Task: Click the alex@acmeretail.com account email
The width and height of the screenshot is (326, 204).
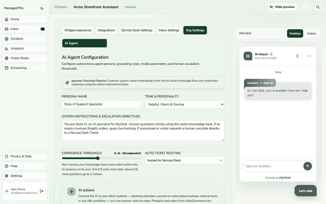Action: (x=24, y=193)
